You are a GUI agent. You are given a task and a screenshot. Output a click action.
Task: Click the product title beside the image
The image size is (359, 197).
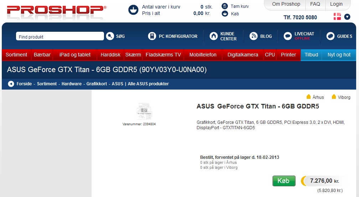pos(258,106)
